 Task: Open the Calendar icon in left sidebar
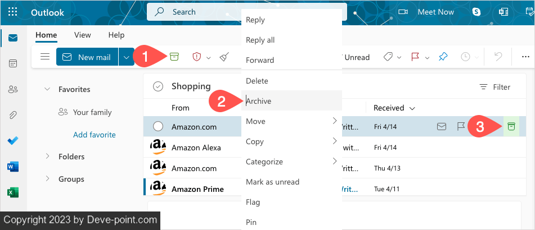tap(13, 63)
